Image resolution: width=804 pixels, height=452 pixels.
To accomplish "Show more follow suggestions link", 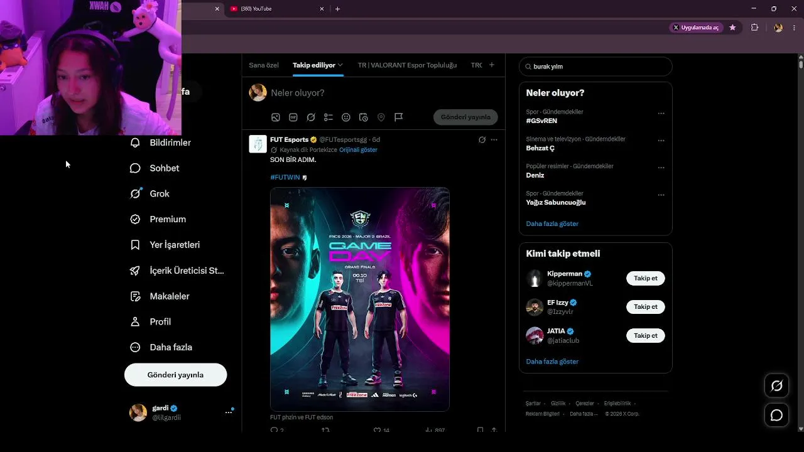I will click(x=552, y=362).
